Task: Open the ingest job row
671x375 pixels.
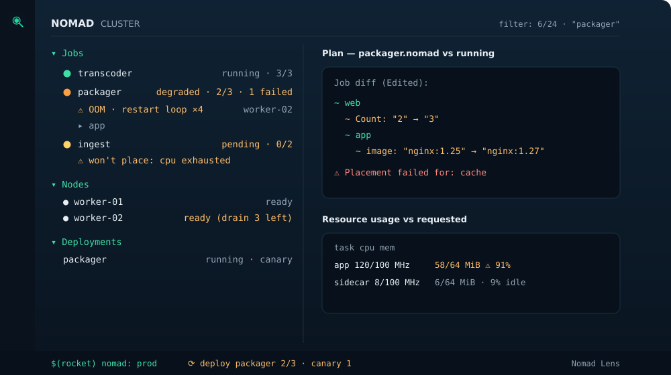Action: [x=178, y=145]
